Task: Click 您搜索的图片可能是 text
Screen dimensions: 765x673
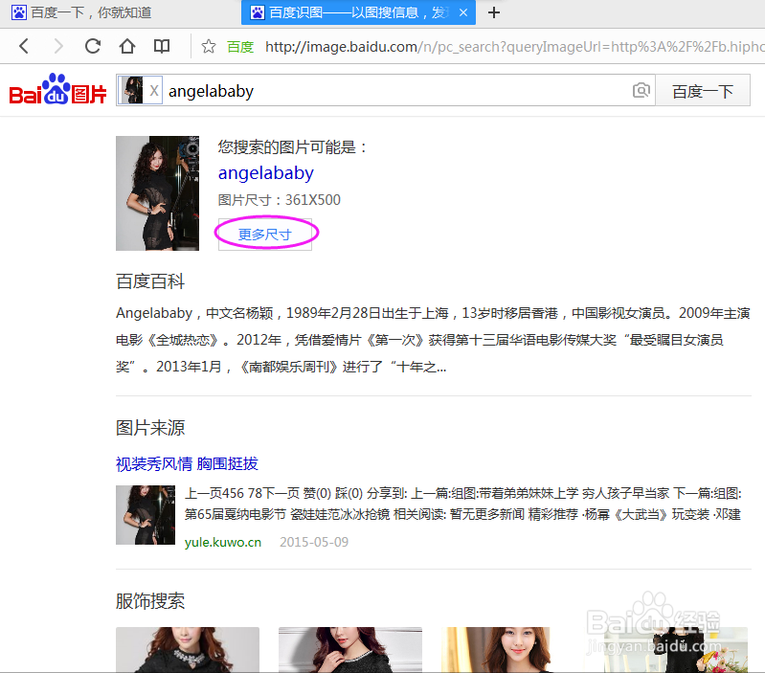Action: (292, 146)
